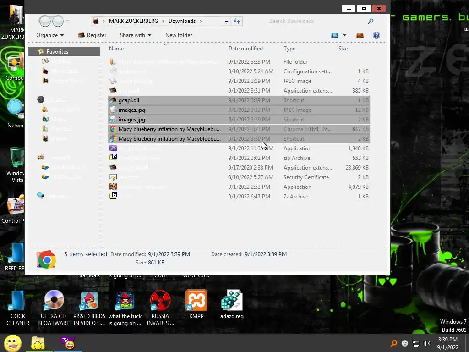Click the Back navigation arrow in Explorer

(44, 21)
